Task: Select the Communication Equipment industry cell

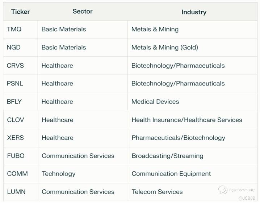Action: point(171,174)
